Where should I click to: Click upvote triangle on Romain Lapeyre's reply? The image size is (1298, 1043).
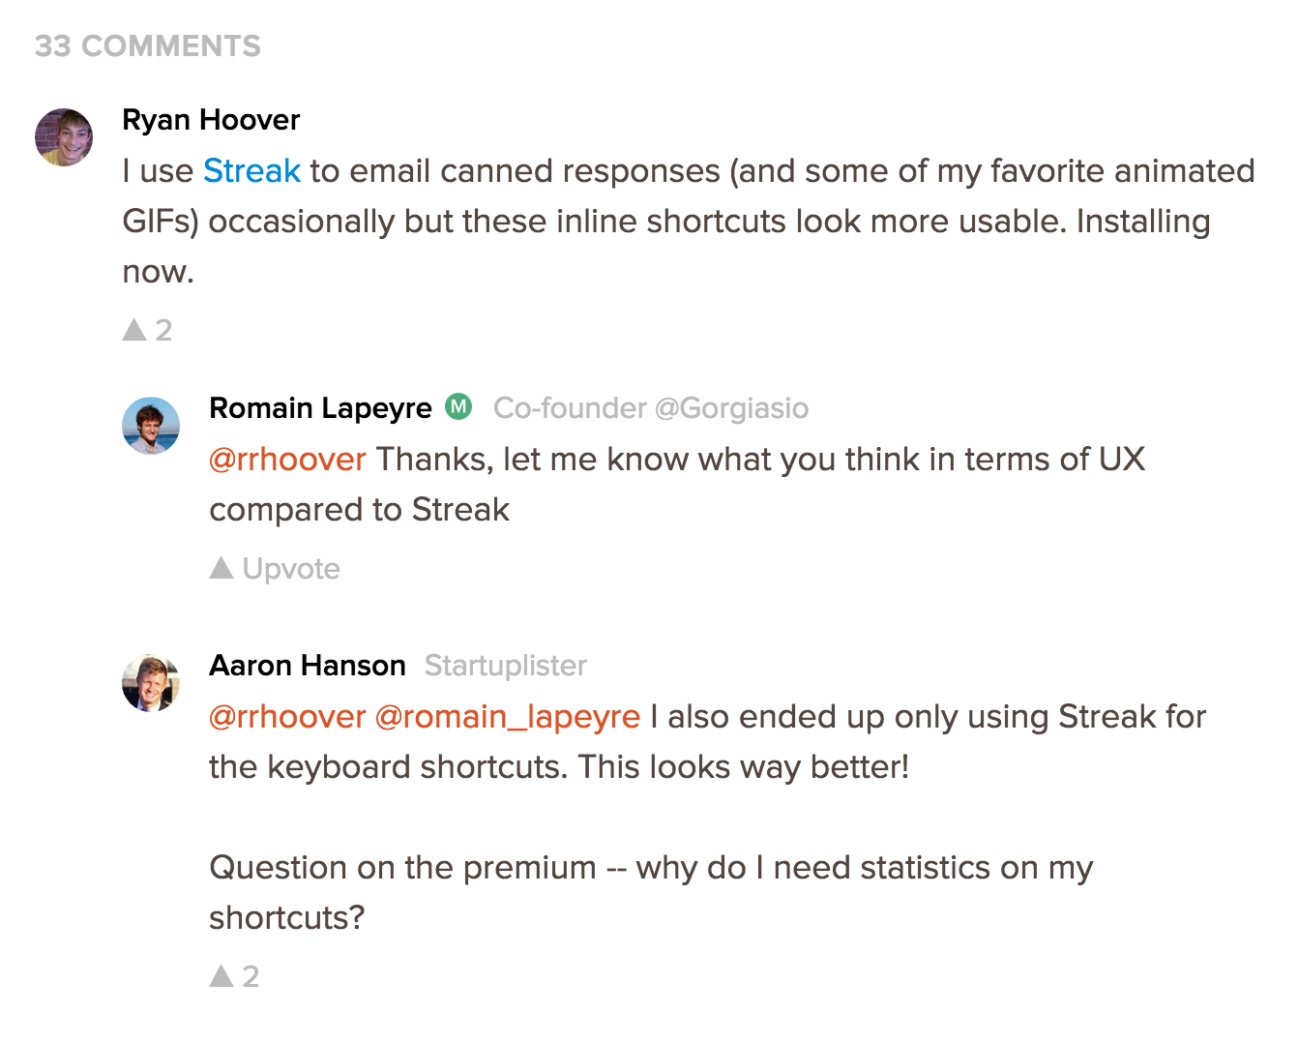coord(221,568)
